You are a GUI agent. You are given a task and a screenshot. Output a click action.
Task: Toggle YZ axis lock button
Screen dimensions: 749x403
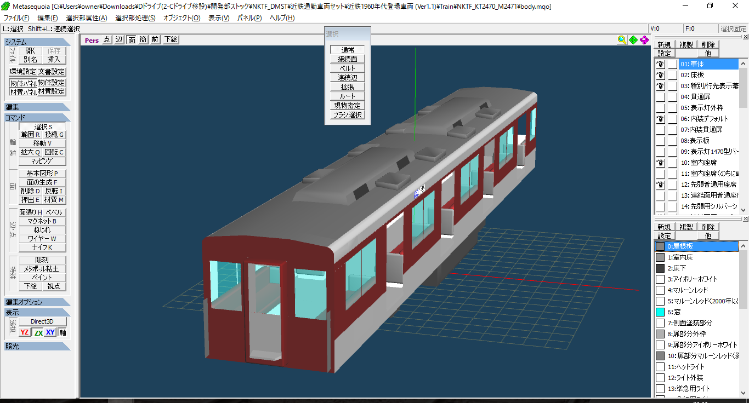[25, 332]
